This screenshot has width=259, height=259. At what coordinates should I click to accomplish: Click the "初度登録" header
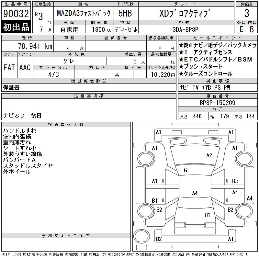click(43, 4)
